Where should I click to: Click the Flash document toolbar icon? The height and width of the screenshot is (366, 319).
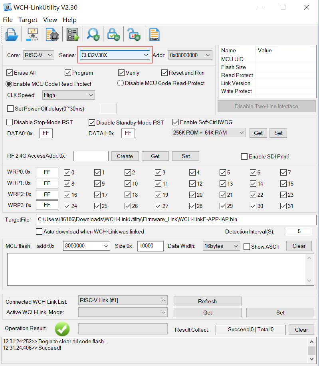154,35
